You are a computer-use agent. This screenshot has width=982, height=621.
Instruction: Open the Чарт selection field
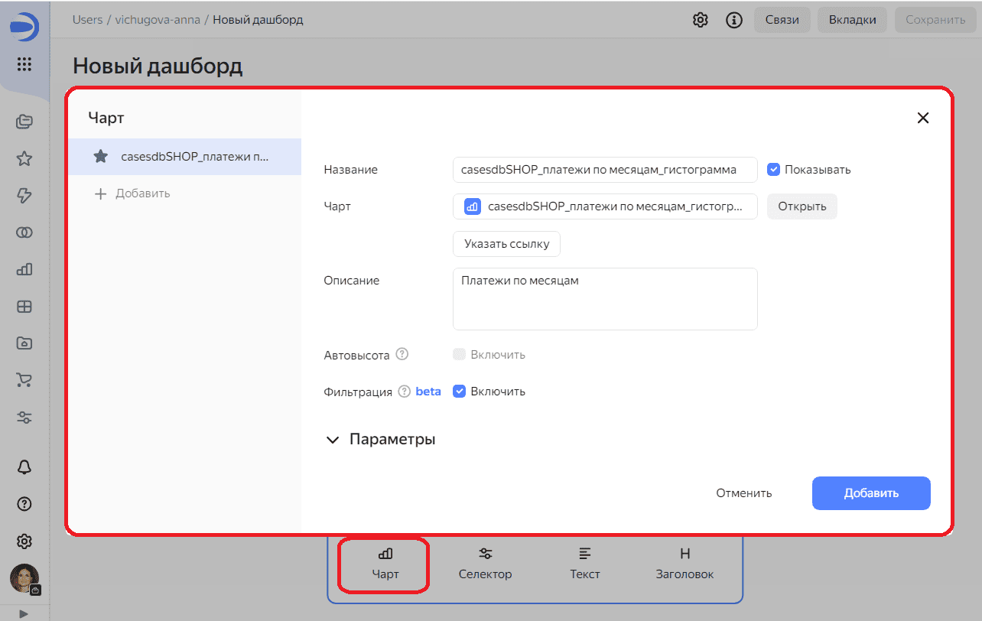coord(605,206)
